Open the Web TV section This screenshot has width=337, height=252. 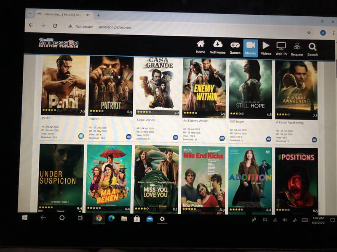(281, 49)
